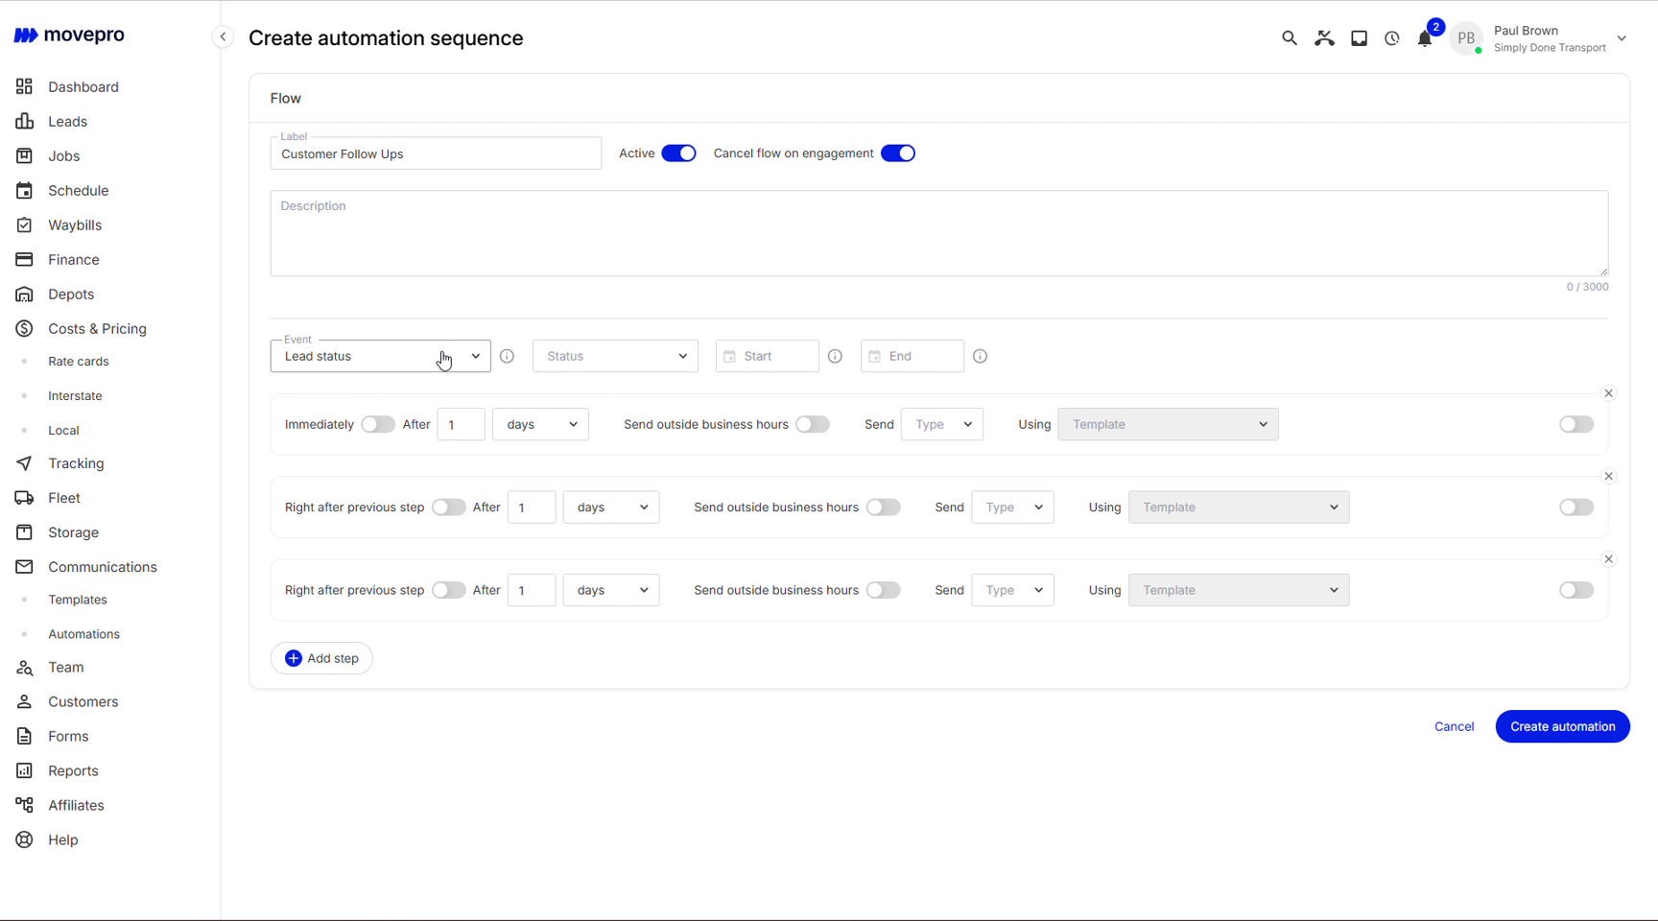Open the Template dropdown in first step
This screenshot has height=921, width=1658.
(1168, 424)
